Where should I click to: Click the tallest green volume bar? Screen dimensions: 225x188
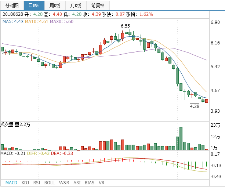tap(181, 138)
